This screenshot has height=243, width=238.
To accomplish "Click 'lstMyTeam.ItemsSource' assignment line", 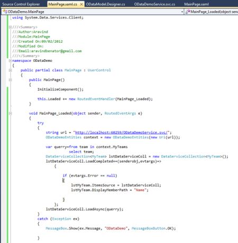I will (116, 185).
